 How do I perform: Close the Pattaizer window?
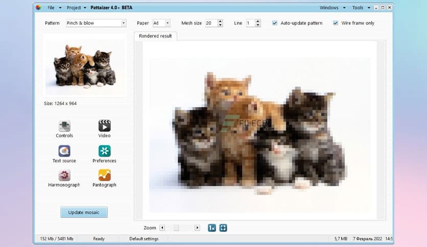click(389, 8)
